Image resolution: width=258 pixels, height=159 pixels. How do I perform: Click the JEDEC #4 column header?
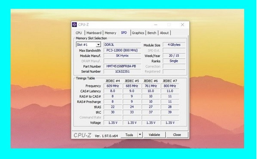113,81
